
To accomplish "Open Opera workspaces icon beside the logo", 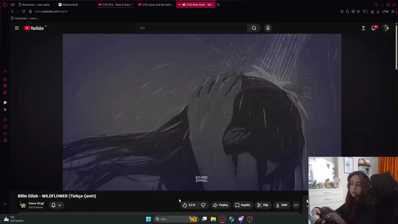I will (x=12, y=5).
